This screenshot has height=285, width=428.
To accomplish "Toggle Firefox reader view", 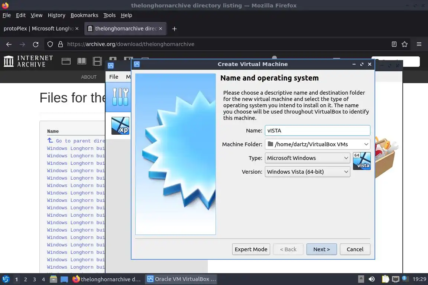I will 394,44.
